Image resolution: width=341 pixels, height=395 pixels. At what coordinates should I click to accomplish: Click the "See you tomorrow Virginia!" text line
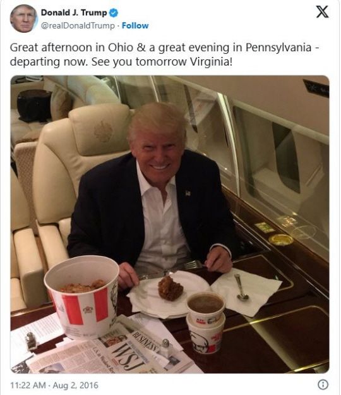[x=162, y=62]
